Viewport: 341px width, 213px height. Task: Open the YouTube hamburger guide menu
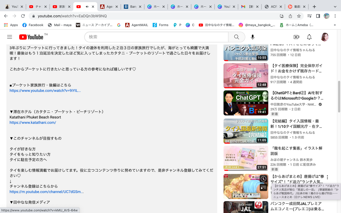tap(10, 37)
